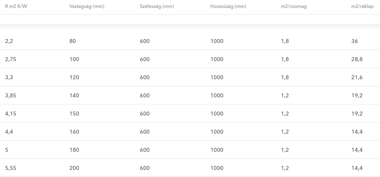The image size is (380, 177).
Task: Select the 'Szélesség (mm)' column header
Action: [157, 7]
